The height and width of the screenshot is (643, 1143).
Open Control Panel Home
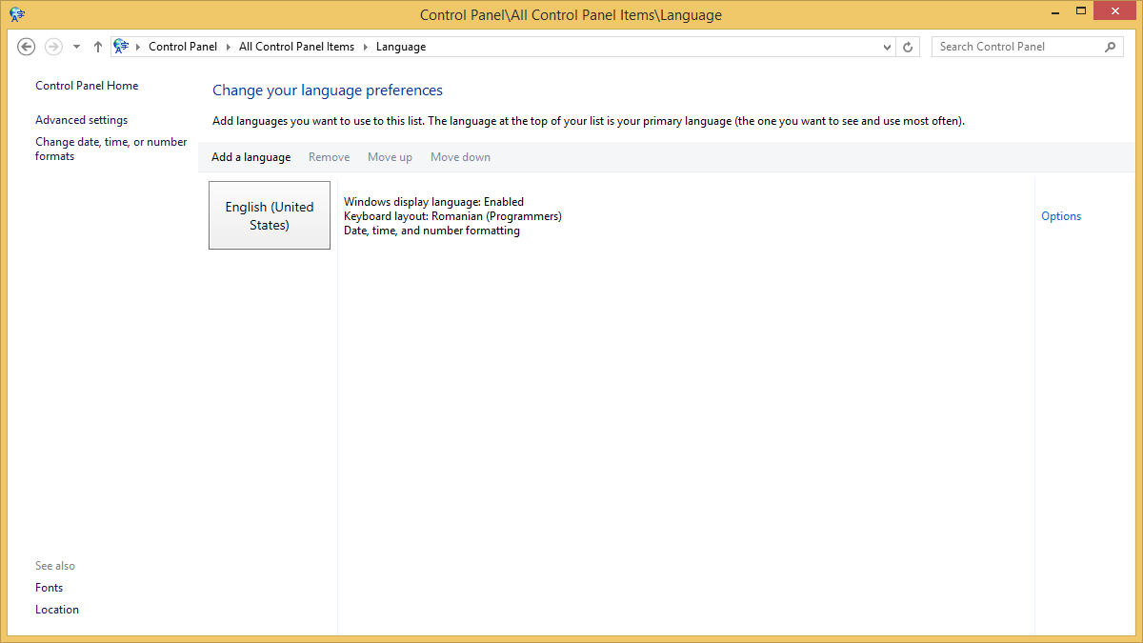click(x=87, y=86)
